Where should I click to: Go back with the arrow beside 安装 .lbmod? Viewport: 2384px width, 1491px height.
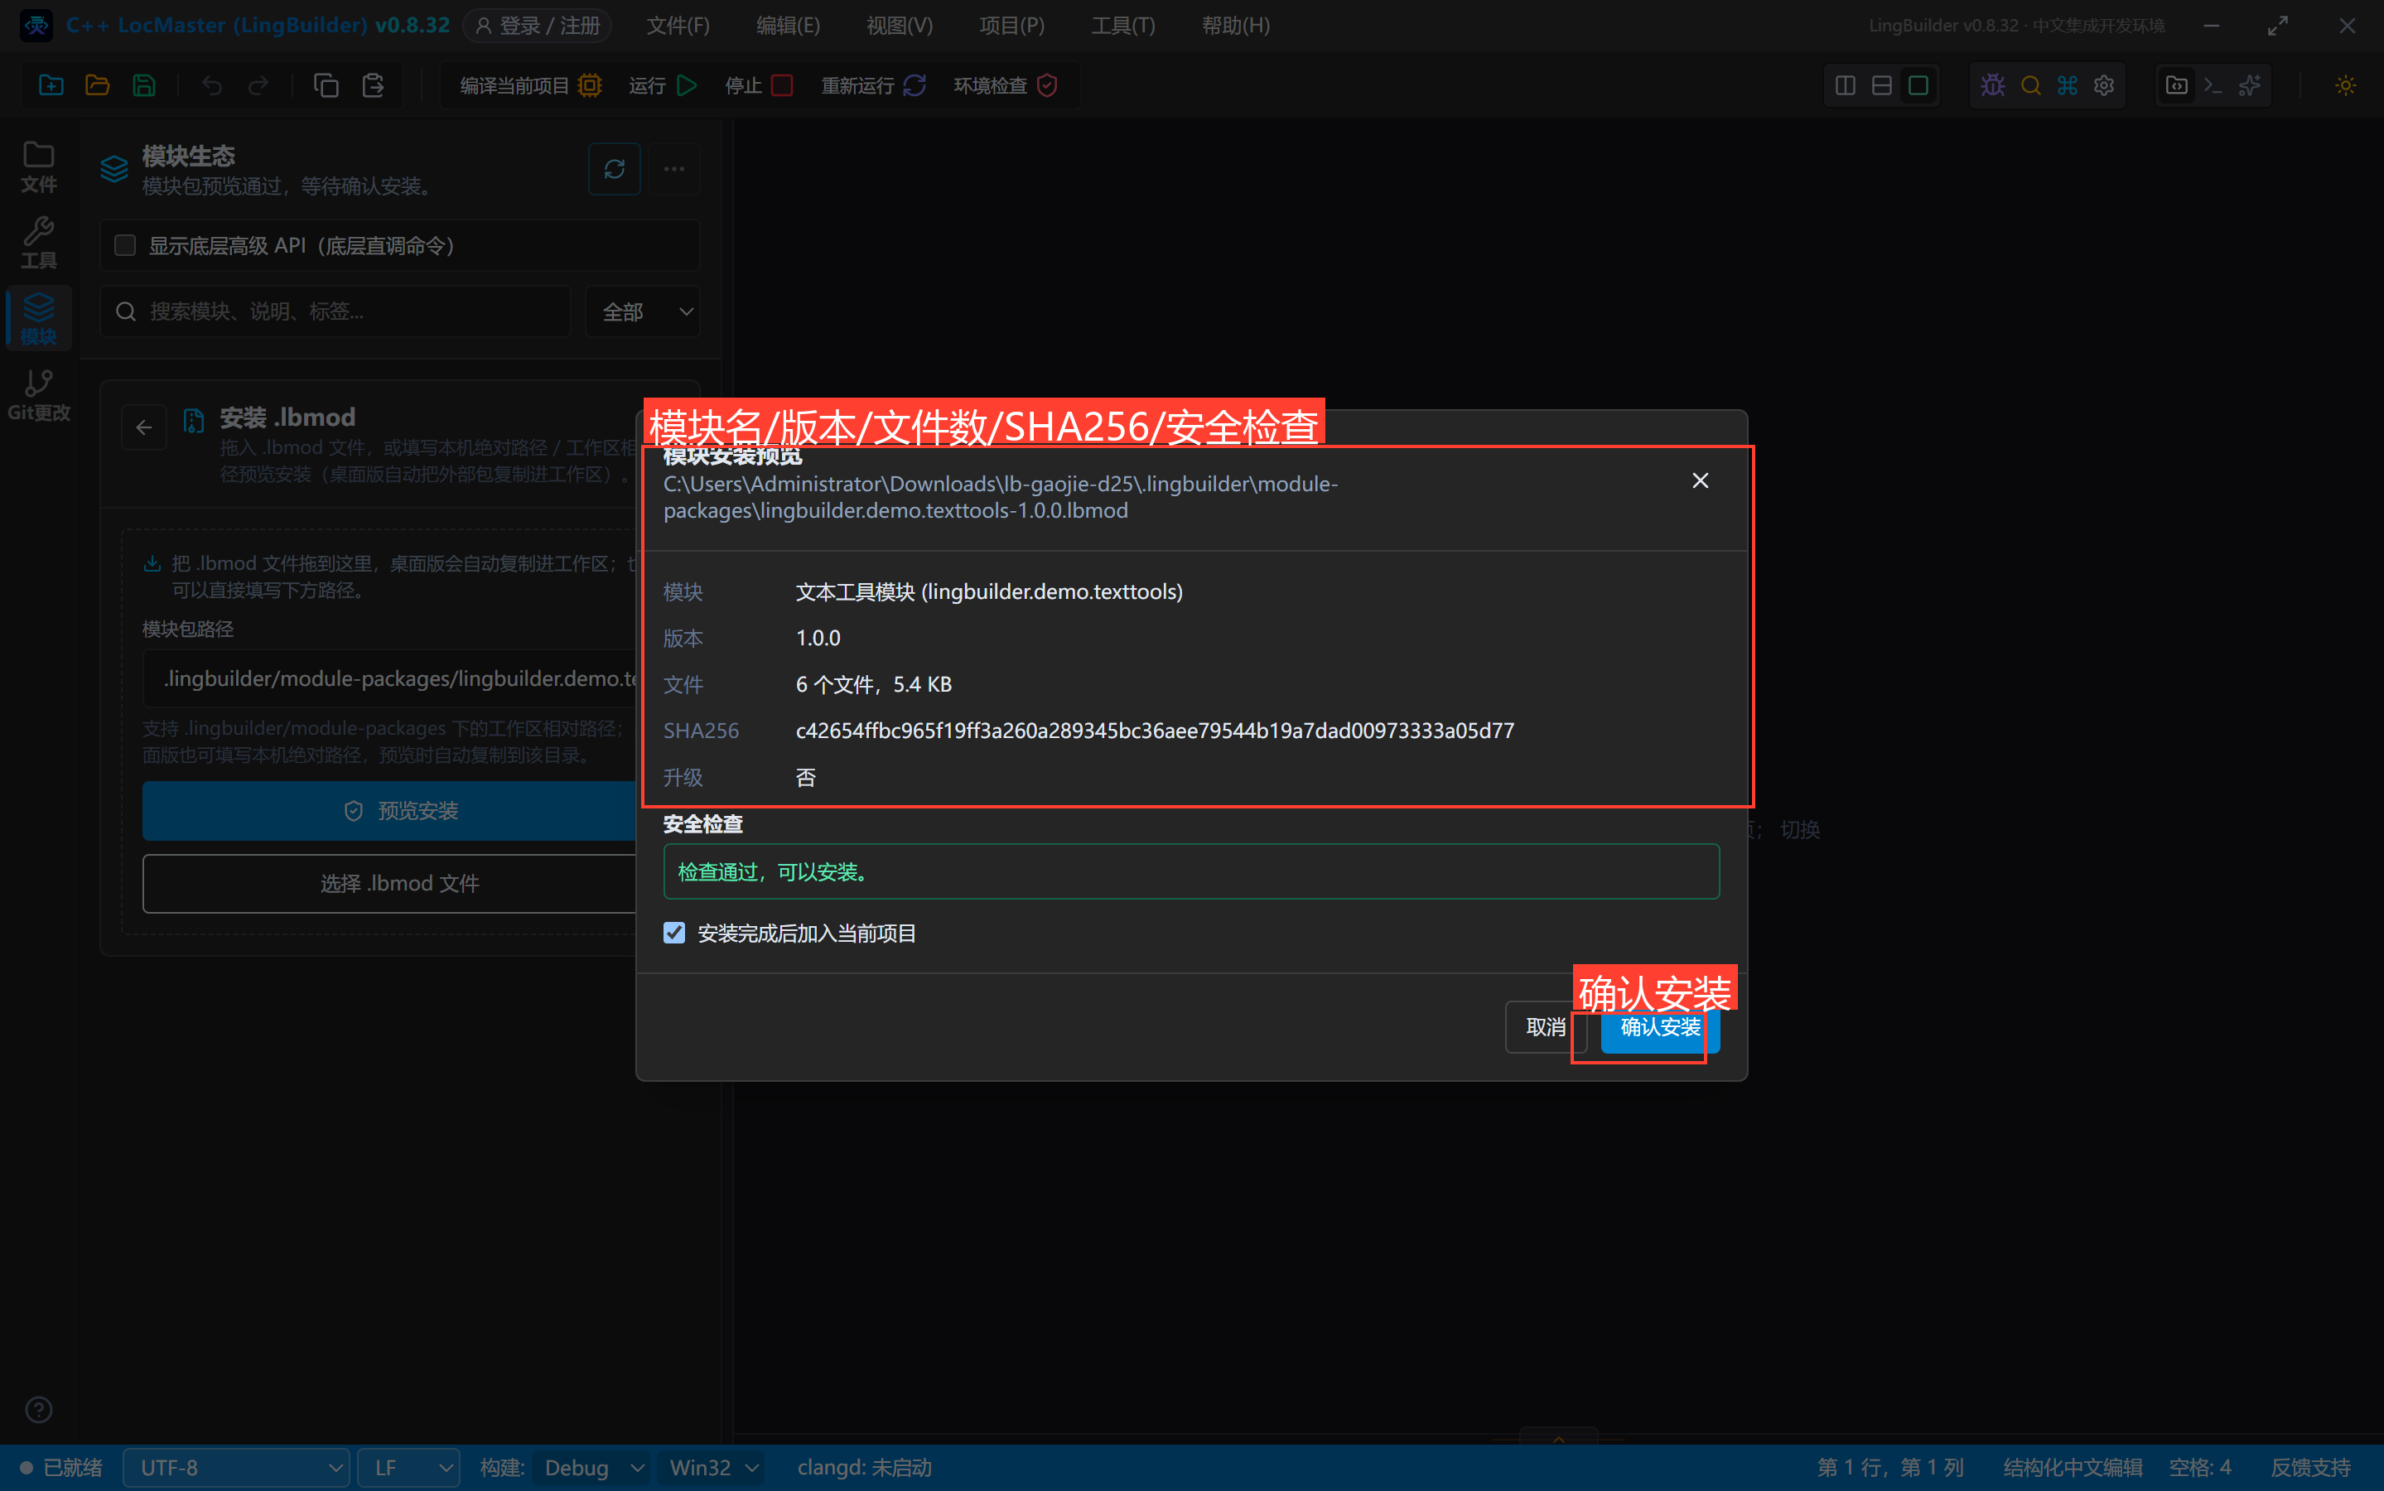click(x=144, y=427)
